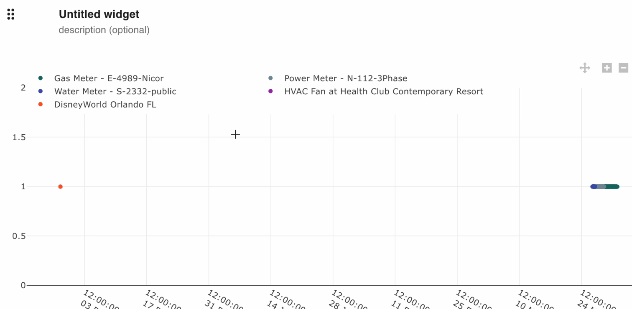Click the orange DisneyWorld legend dot
Screen dimensions: 632x309
click(x=41, y=105)
